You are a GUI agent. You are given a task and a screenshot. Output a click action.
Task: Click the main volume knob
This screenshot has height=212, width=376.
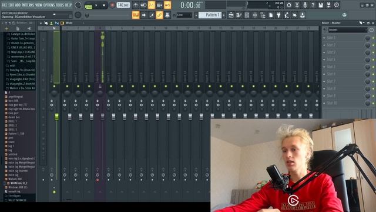(x=78, y=5)
